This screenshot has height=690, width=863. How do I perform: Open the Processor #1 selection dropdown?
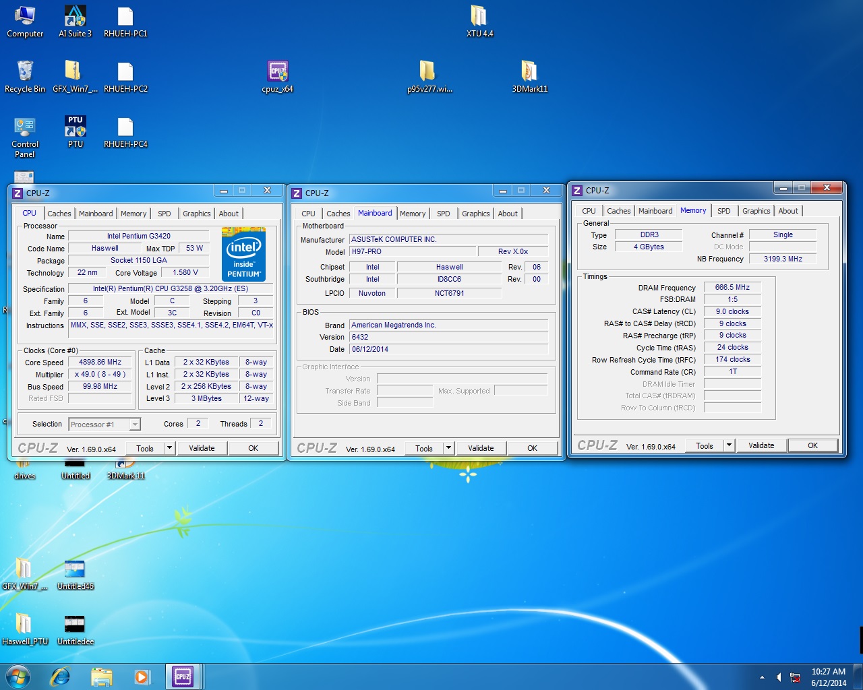click(135, 424)
